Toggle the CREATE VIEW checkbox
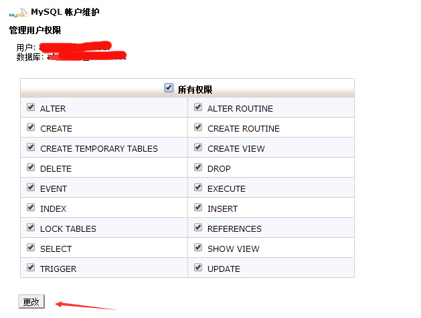Screen dimensions: 421x318 point(198,147)
